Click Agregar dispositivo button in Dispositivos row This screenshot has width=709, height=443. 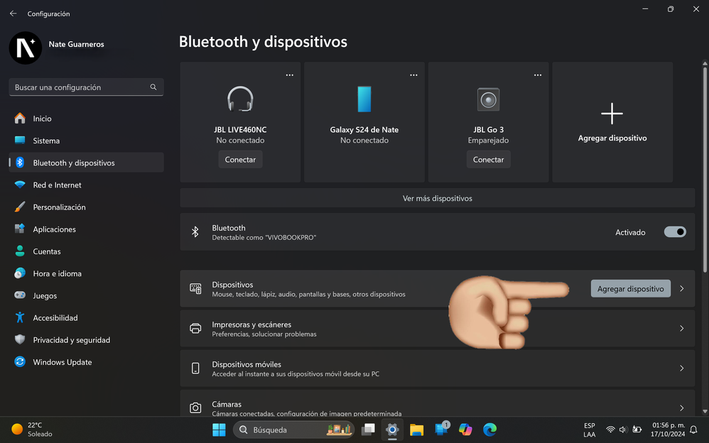click(x=630, y=288)
